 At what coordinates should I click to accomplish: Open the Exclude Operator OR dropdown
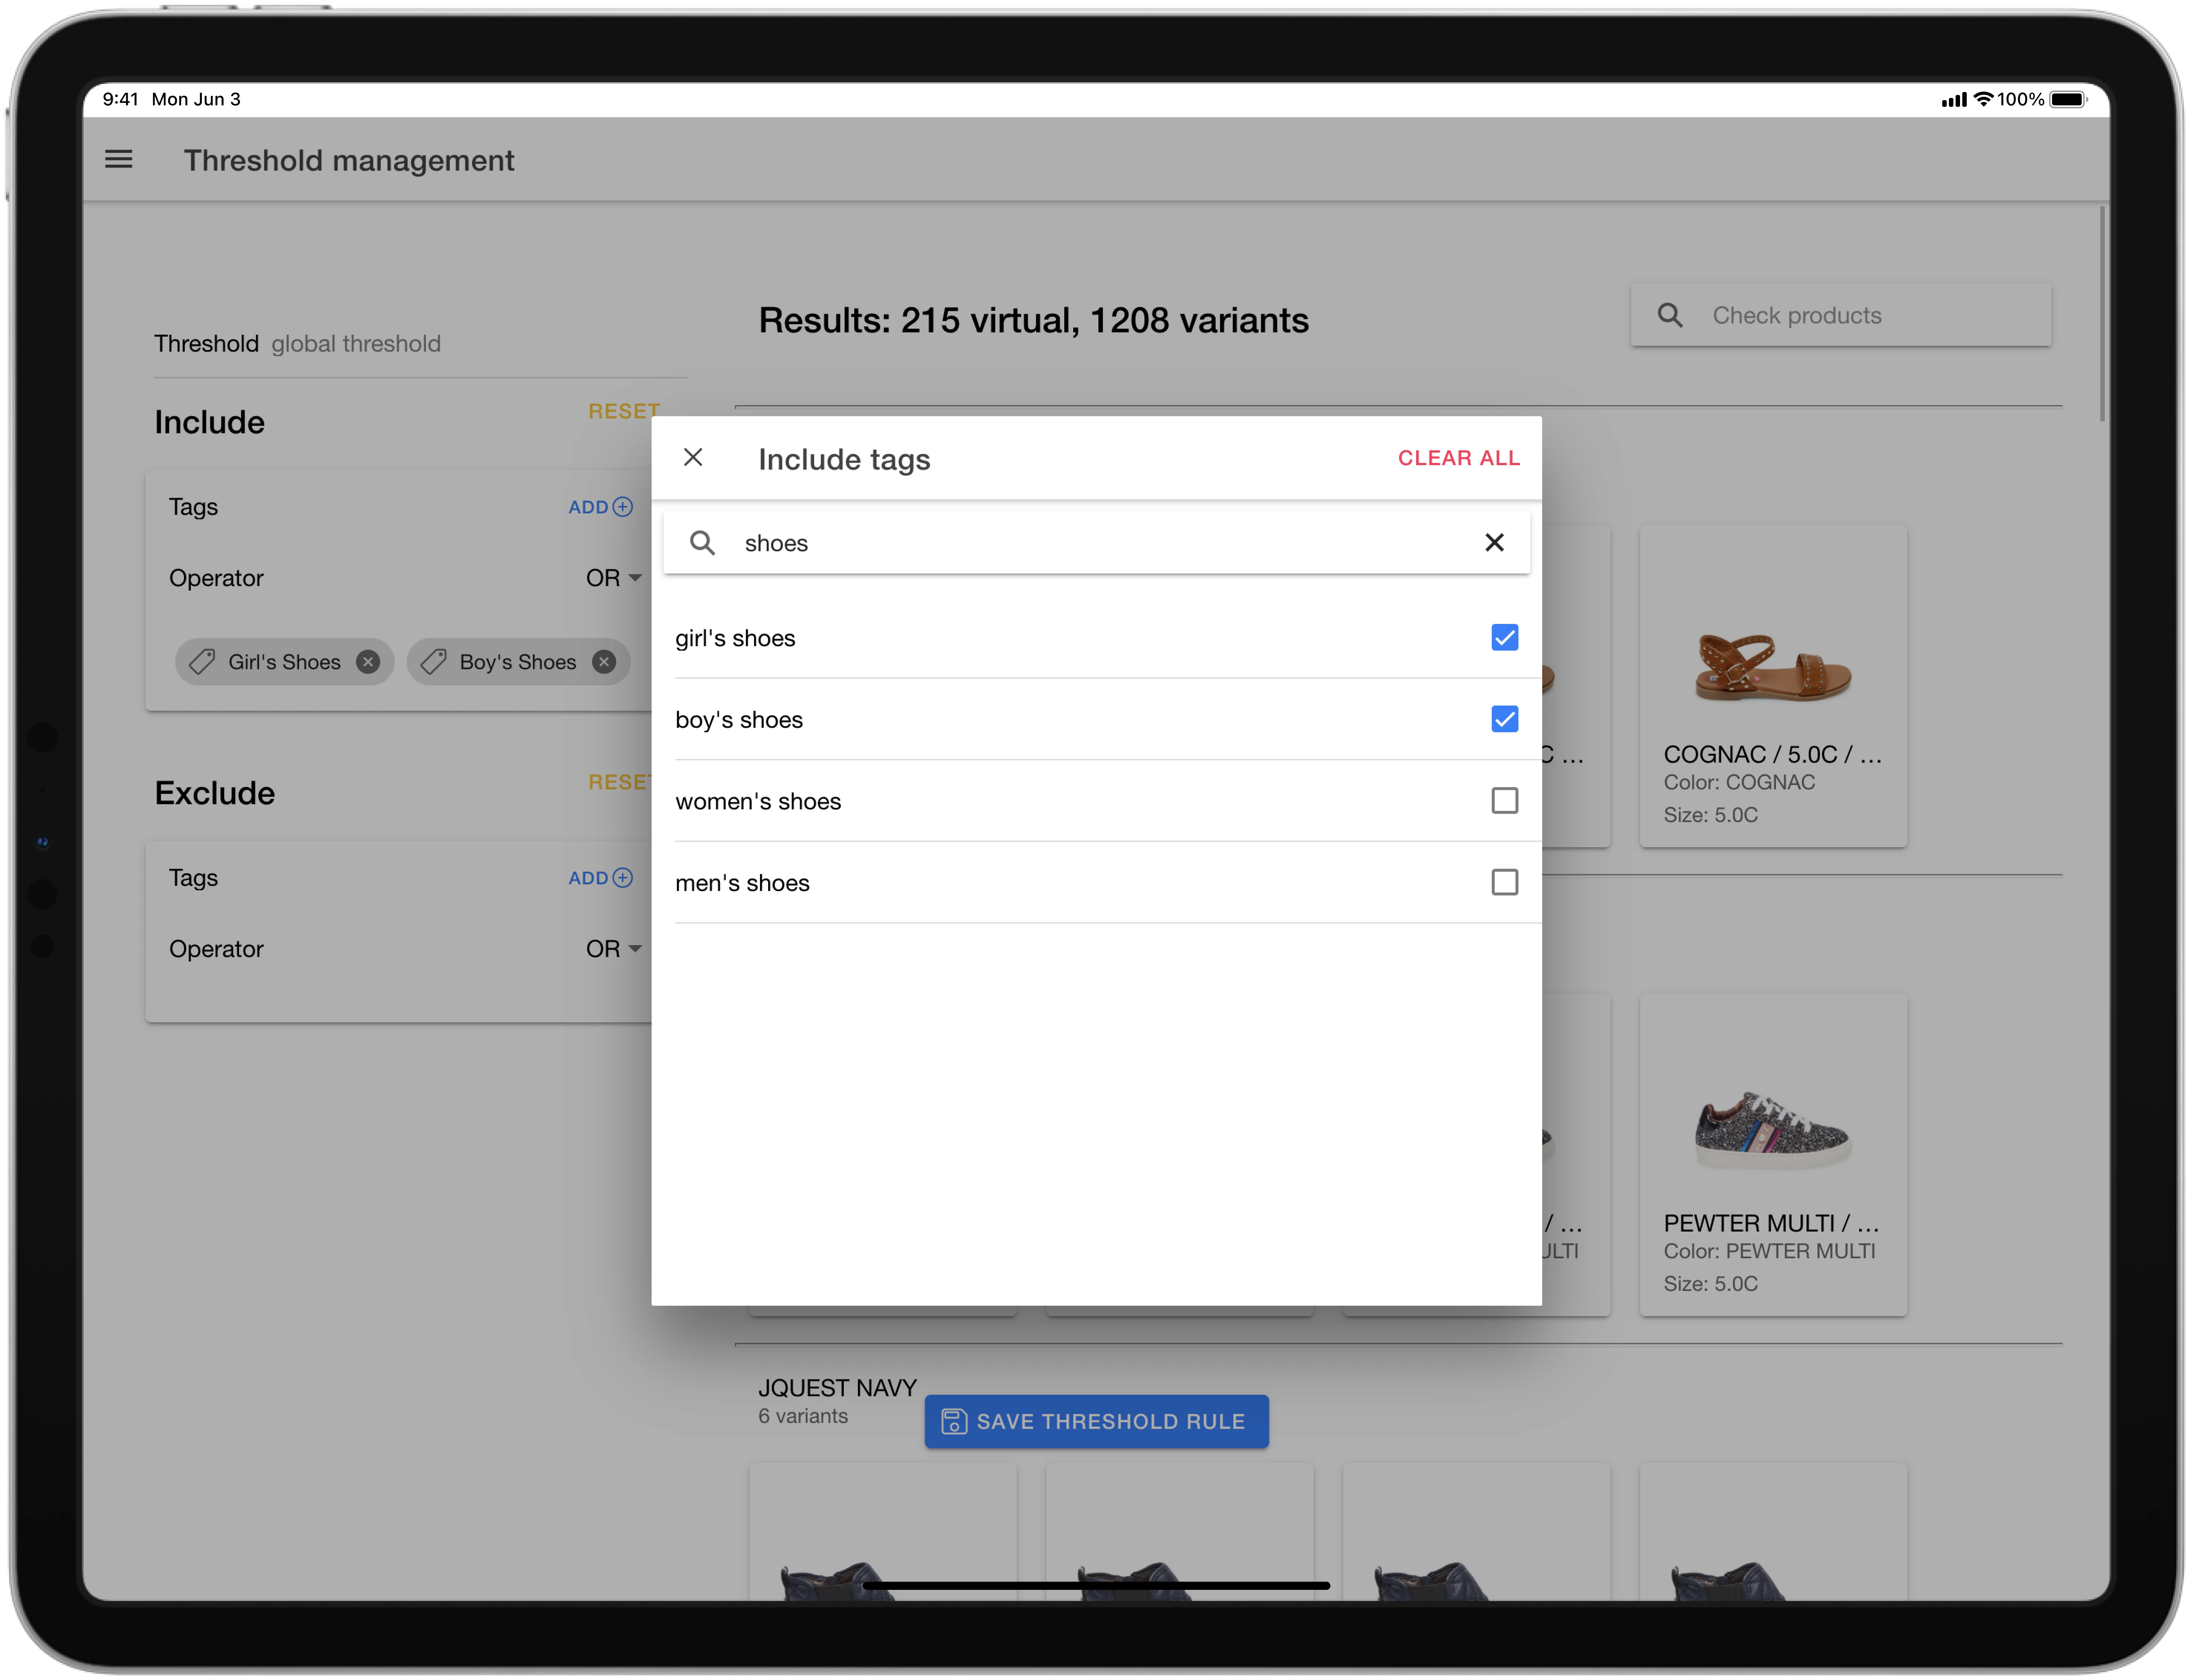pyautogui.click(x=613, y=949)
